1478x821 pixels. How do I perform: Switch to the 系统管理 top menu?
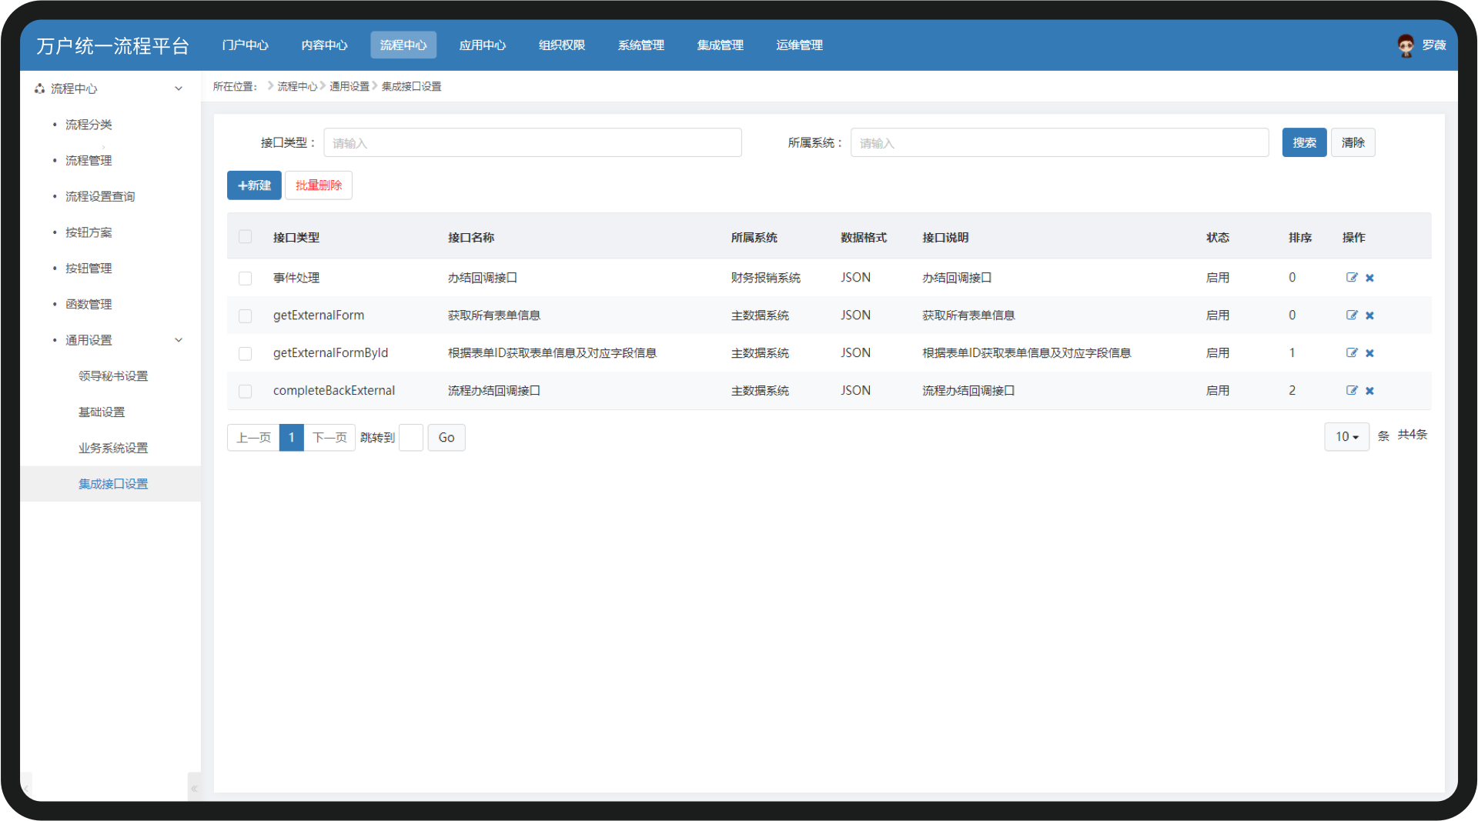click(x=640, y=45)
